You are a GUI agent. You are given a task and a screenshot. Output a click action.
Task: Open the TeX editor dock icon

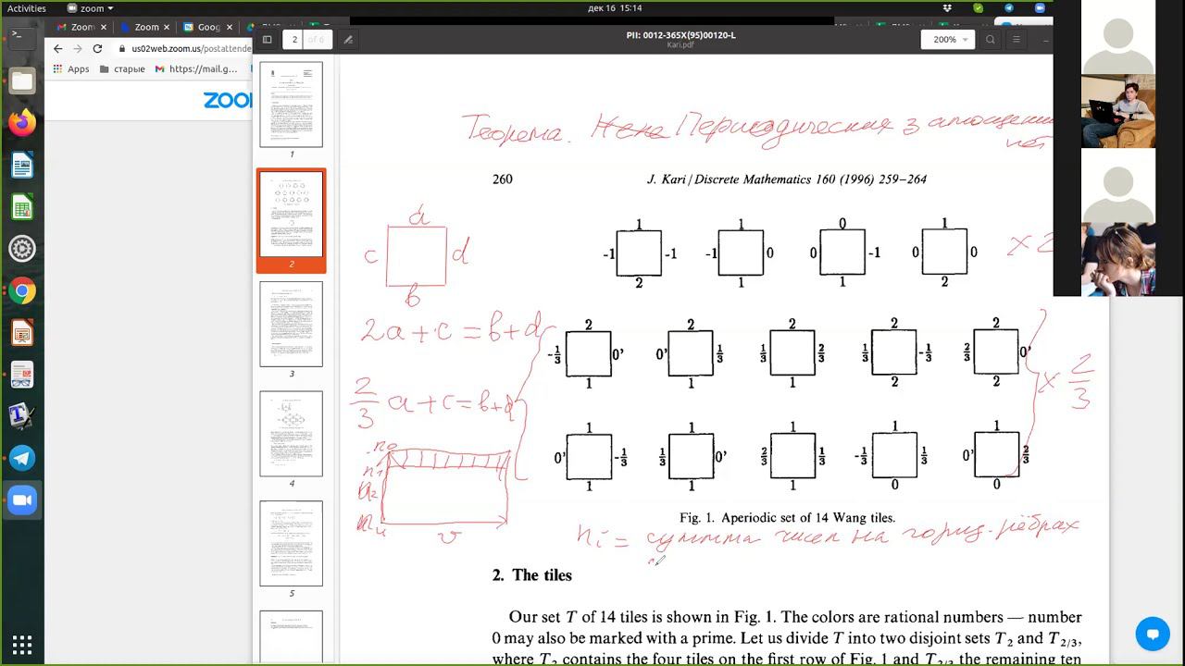(22, 416)
